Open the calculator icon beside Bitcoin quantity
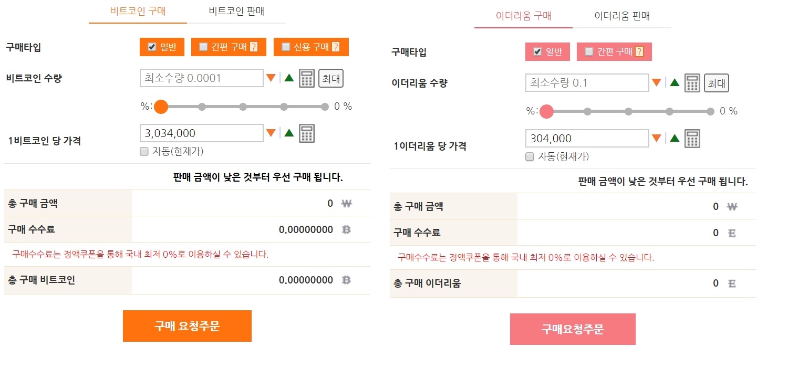788x368 pixels. (x=306, y=77)
